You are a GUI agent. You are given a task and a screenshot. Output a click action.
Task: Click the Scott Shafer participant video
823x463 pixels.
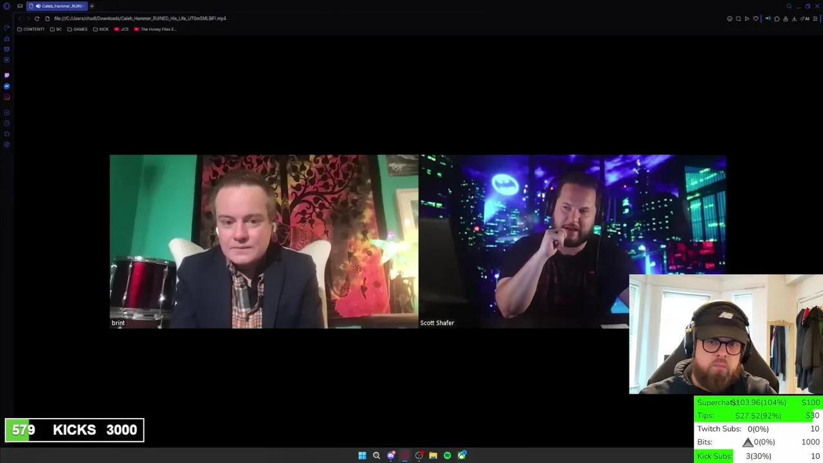point(572,242)
